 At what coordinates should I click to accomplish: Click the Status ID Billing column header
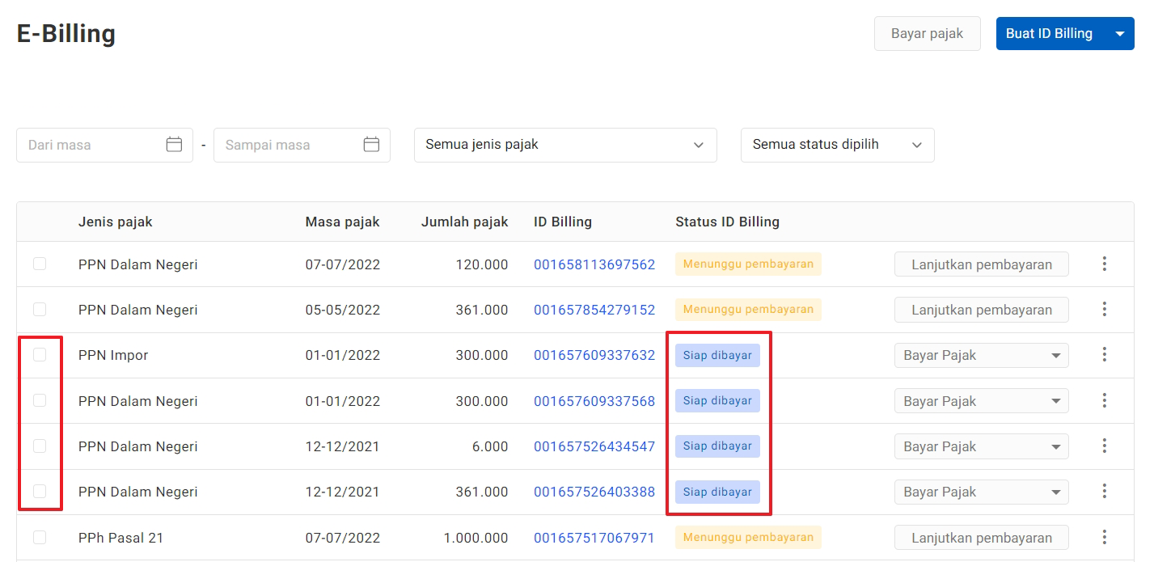point(727,222)
